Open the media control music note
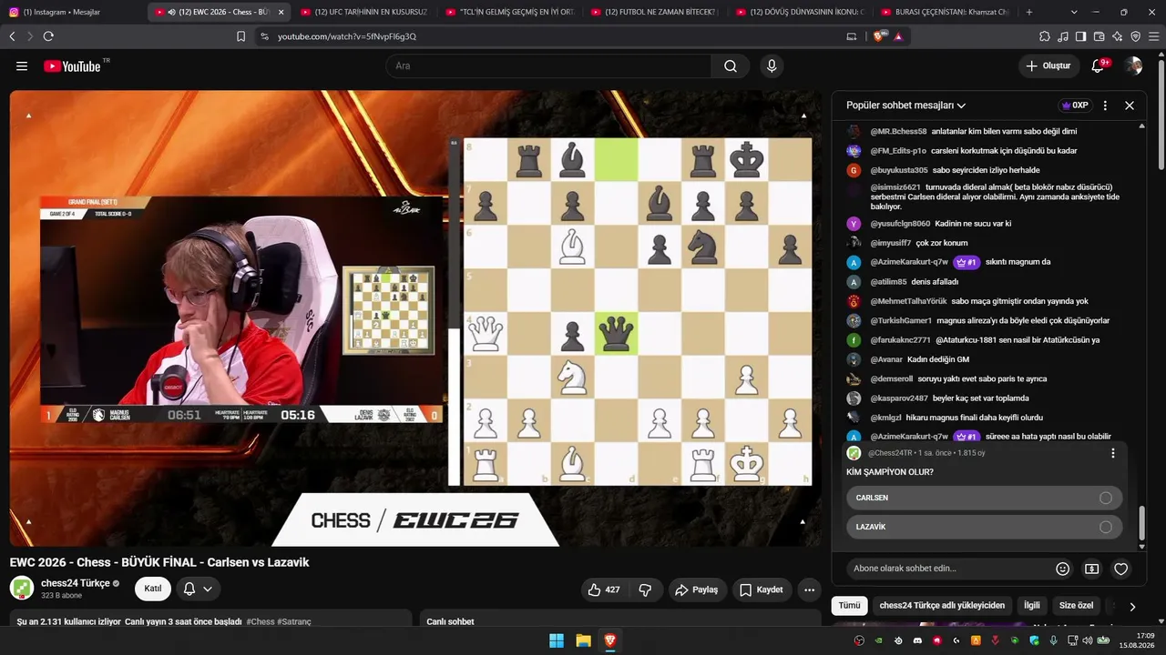The height and width of the screenshot is (655, 1166). (1063, 36)
